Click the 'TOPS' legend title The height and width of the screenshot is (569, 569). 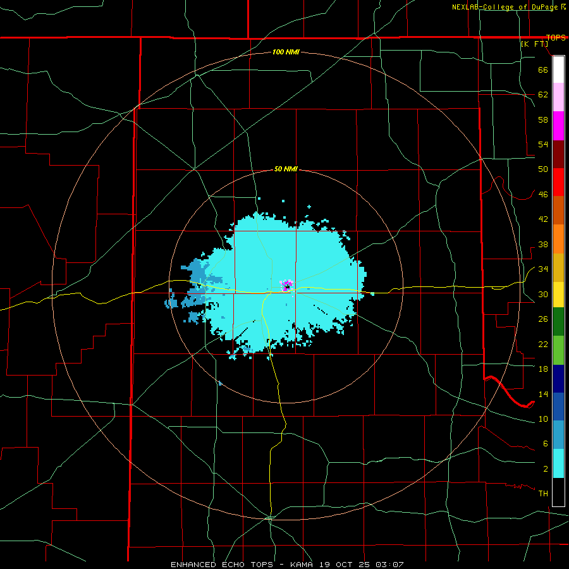coord(556,37)
